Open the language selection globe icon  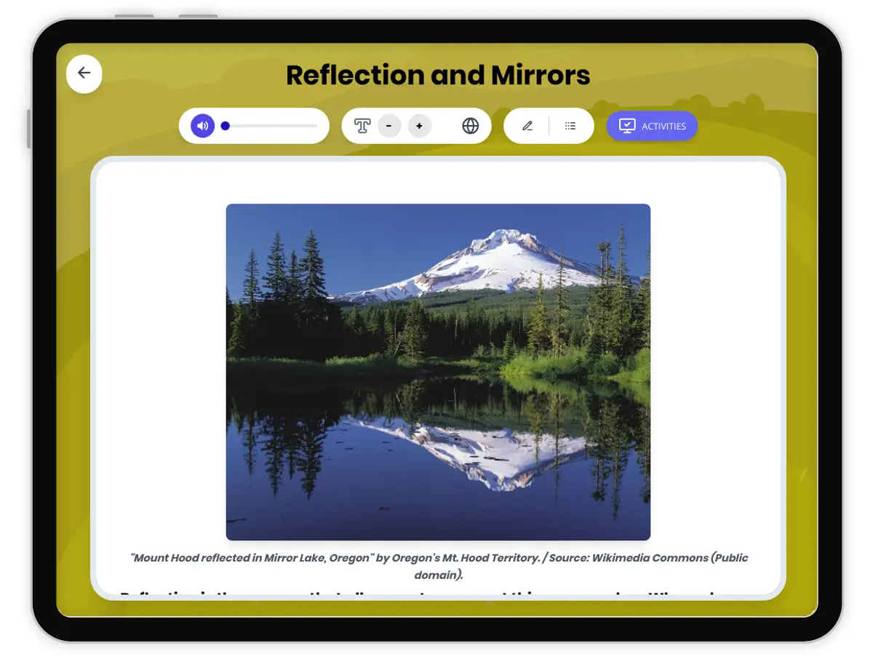pyautogui.click(x=471, y=125)
